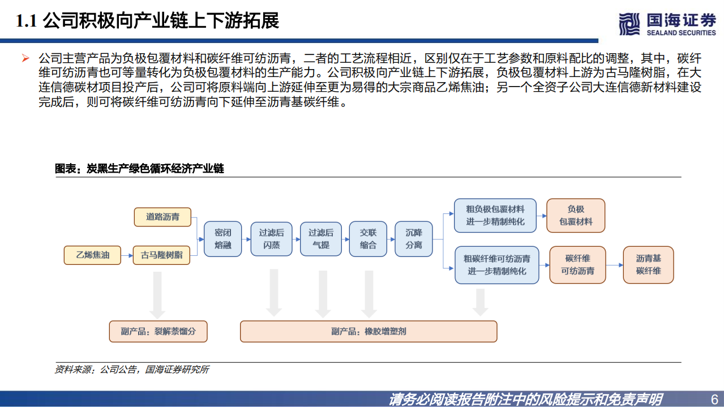Select the 负极包覆材料 output box
This screenshot has height=407, width=724.
576,215
